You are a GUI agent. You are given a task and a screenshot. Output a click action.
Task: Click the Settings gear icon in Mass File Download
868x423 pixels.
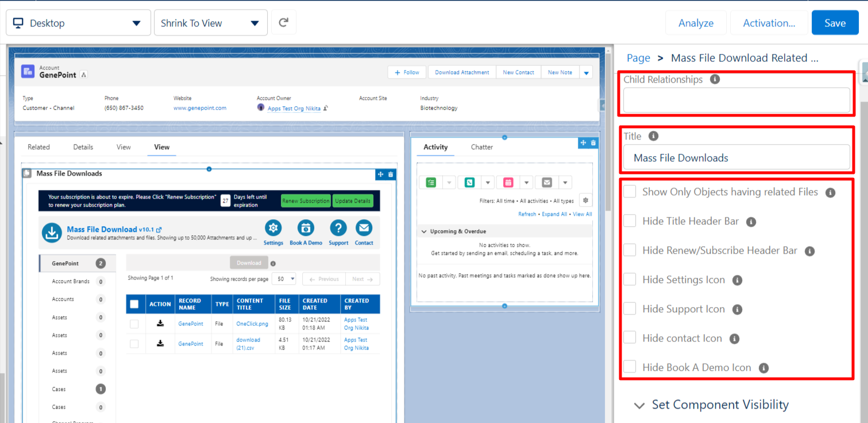(x=273, y=228)
